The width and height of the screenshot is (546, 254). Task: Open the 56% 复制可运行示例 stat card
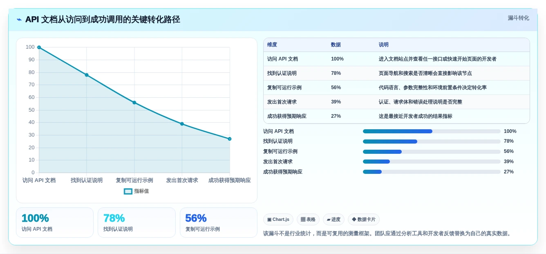pos(219,223)
